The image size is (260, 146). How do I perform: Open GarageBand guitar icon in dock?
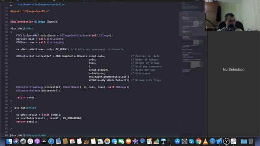click(86, 142)
